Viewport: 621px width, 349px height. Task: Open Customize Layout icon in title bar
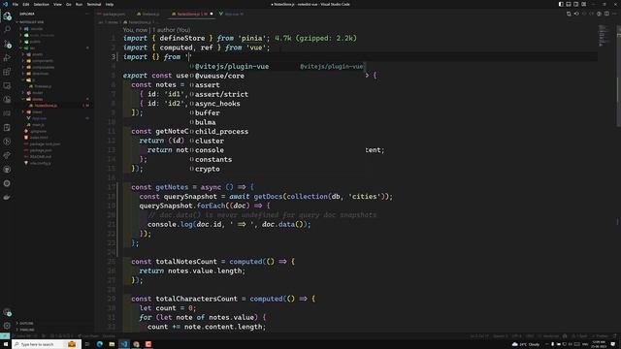point(584,4)
